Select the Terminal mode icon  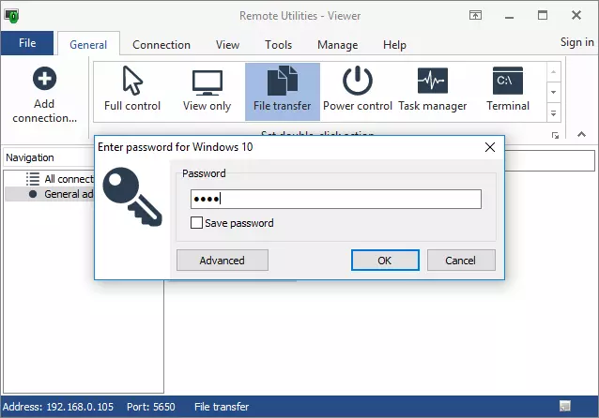508,82
